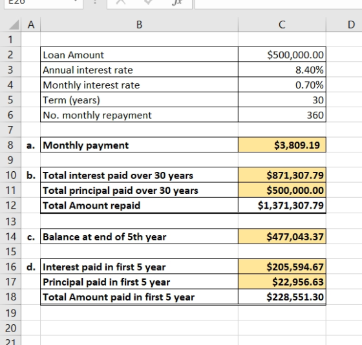Select row 13 header
Viewport: 362px width, 345px height.
(10, 222)
